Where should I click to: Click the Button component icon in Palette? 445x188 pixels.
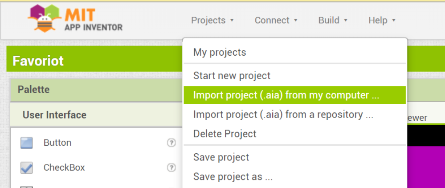[27, 143]
